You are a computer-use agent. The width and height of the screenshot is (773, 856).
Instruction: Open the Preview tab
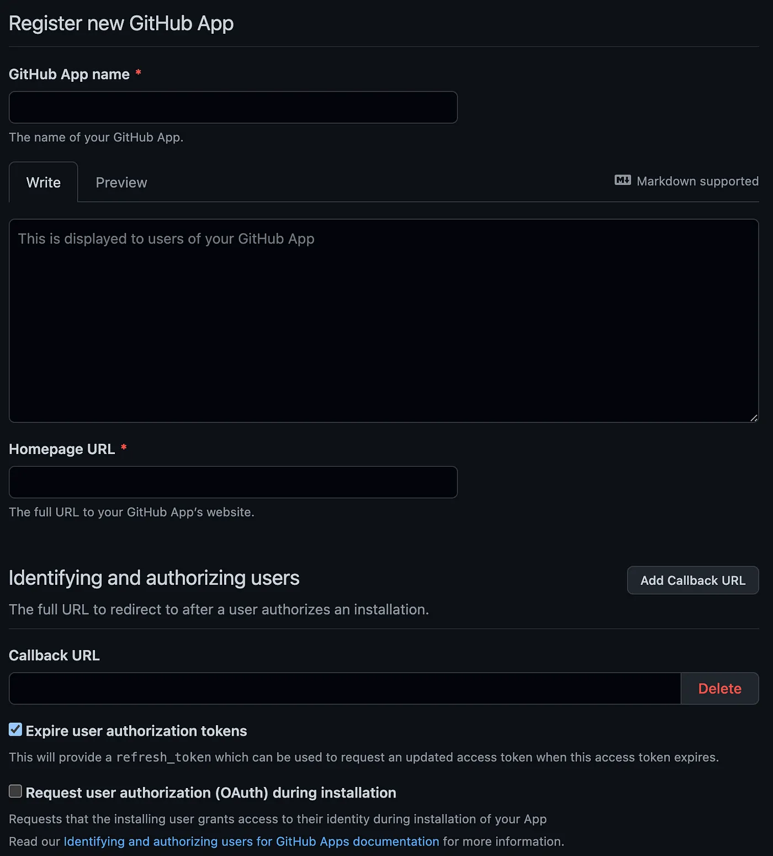click(121, 183)
